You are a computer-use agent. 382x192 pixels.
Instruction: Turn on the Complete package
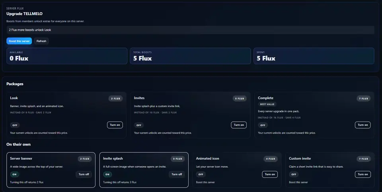tap(363, 125)
